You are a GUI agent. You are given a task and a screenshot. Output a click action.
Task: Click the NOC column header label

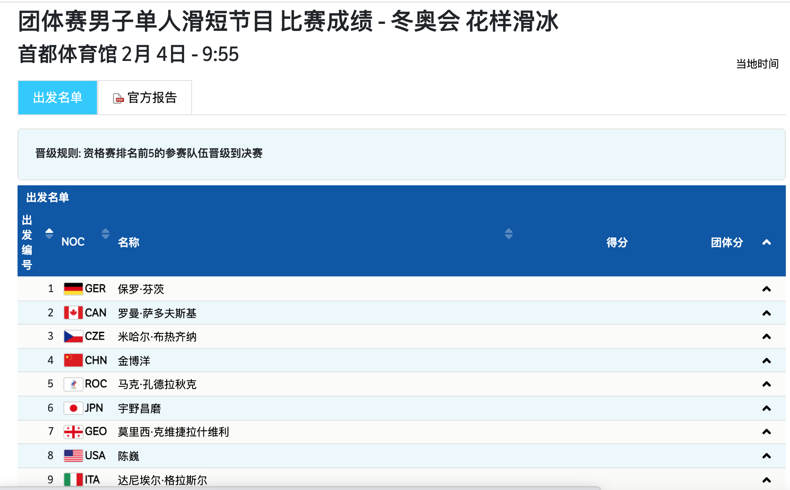pyautogui.click(x=73, y=242)
